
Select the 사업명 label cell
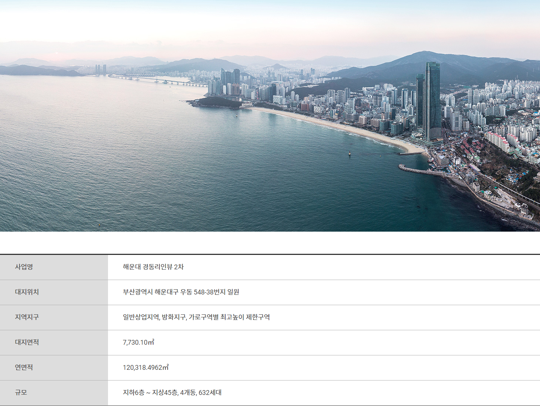(54, 267)
